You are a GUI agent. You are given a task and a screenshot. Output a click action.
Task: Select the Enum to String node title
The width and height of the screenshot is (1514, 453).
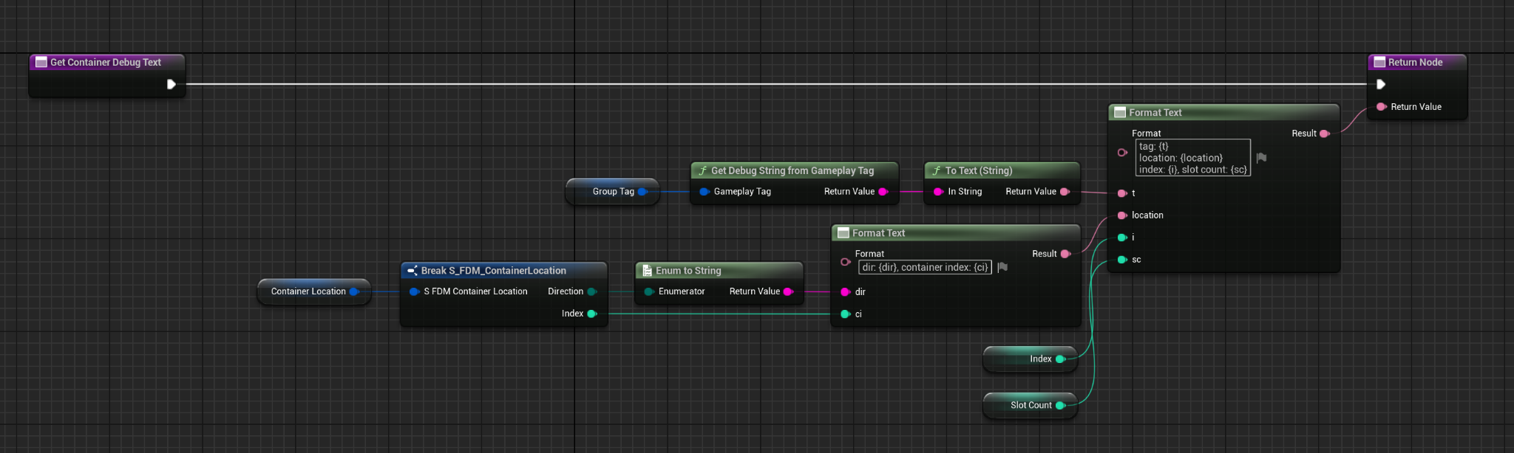[688, 271]
